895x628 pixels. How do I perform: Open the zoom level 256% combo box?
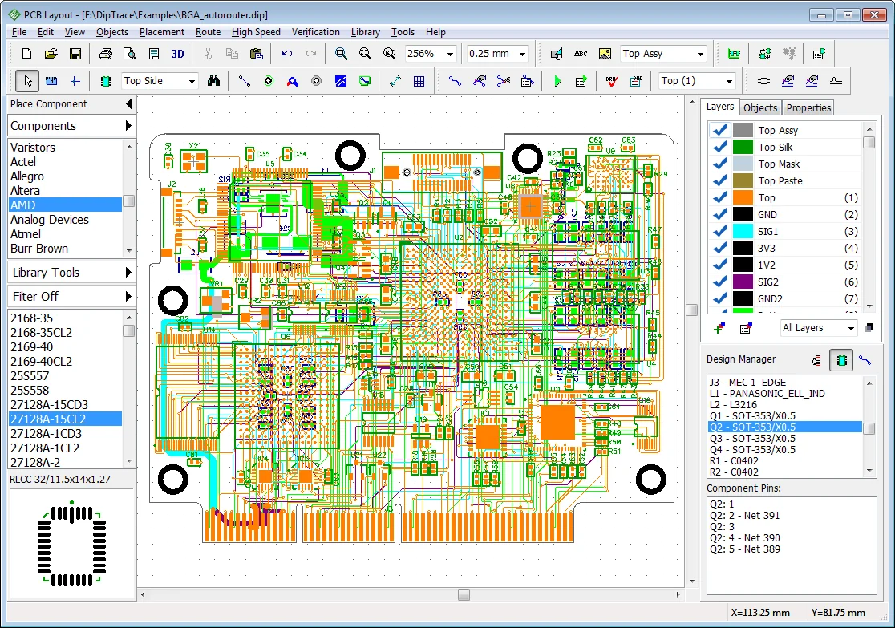tap(429, 54)
